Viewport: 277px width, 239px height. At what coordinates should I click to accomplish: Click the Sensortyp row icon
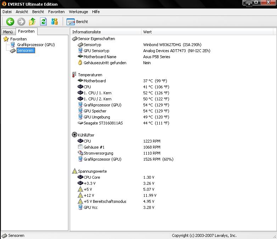coord(80,45)
